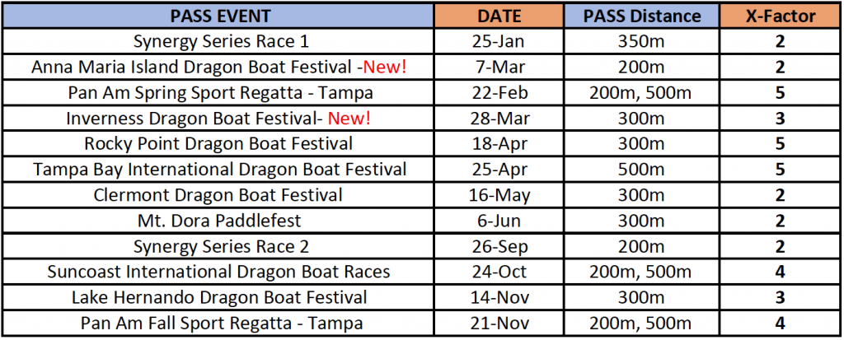Image resolution: width=844 pixels, height=340 pixels.
Task: Select Tampa Bay International Dragon Boat Festival
Action: coord(219,170)
